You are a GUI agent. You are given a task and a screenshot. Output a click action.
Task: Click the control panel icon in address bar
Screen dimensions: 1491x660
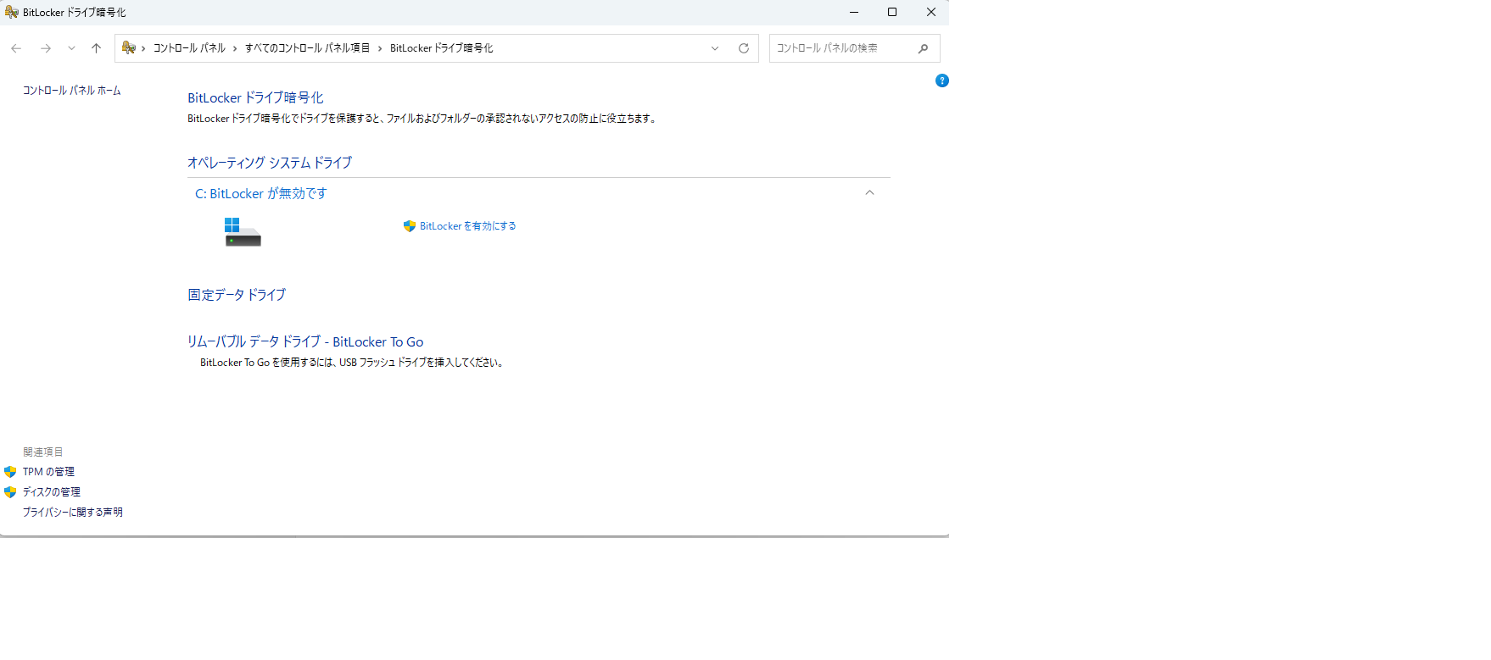click(x=129, y=48)
